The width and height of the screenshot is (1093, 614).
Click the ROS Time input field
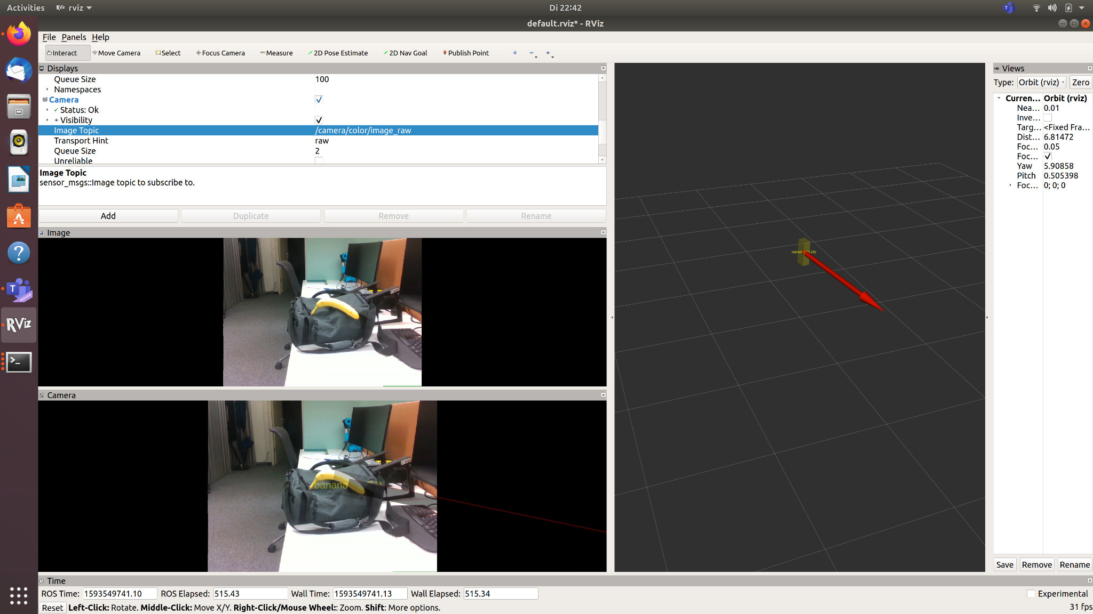[118, 593]
